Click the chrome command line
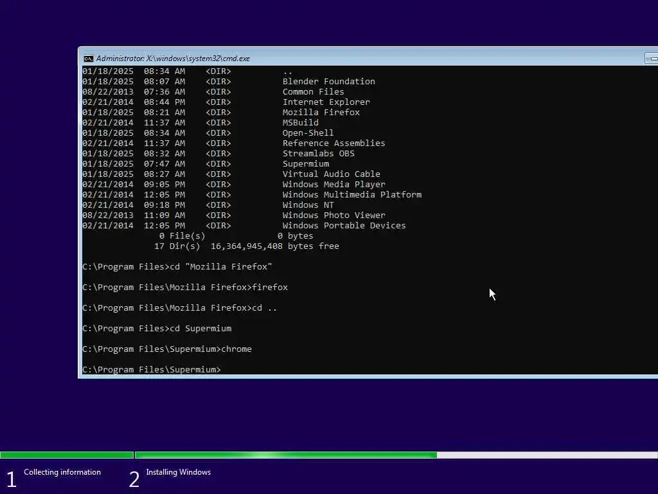 (167, 349)
